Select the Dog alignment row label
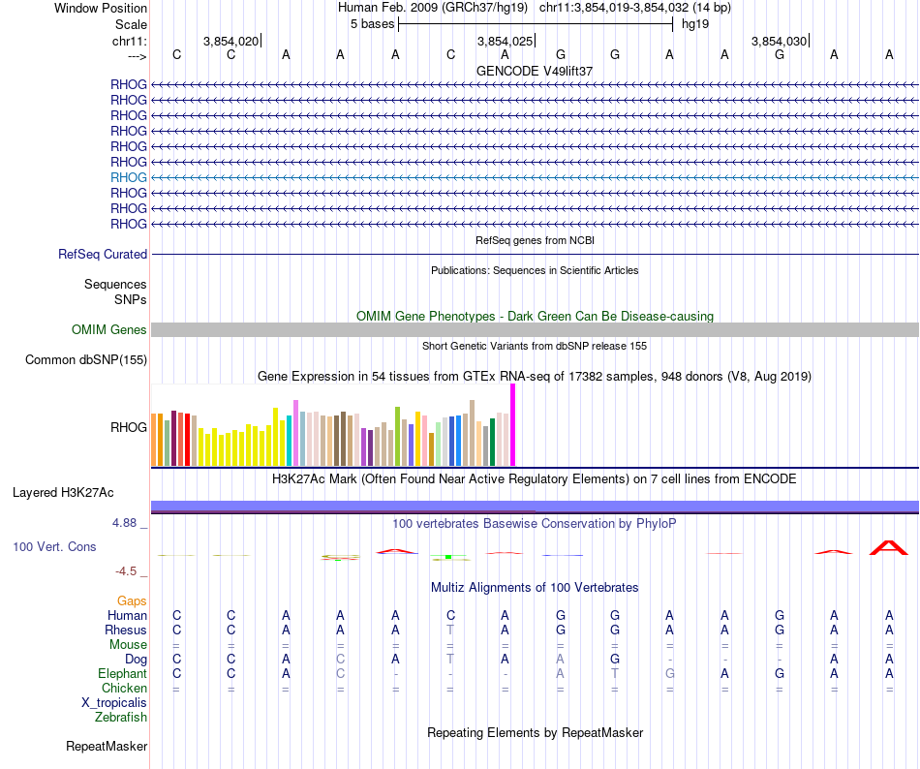This screenshot has width=920, height=769. pos(137,659)
